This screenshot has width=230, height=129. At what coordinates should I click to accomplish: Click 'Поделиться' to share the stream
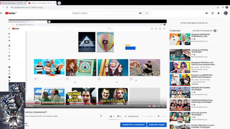pyautogui.click(x=132, y=116)
